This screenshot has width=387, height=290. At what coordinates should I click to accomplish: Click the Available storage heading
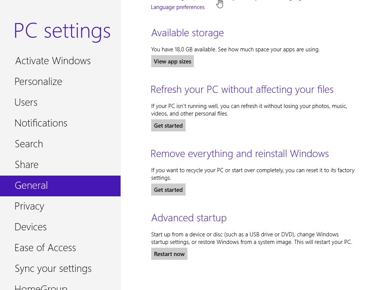[187, 33]
